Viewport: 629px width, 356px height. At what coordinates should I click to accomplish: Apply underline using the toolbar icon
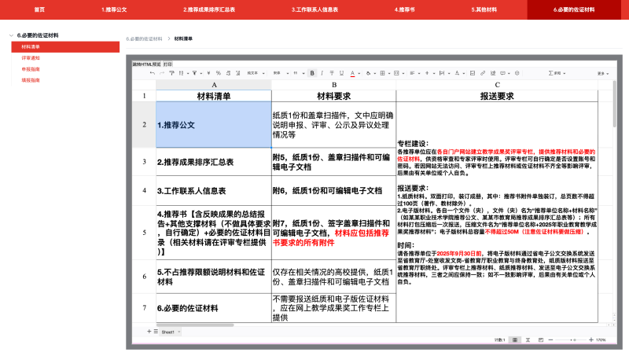pos(341,73)
